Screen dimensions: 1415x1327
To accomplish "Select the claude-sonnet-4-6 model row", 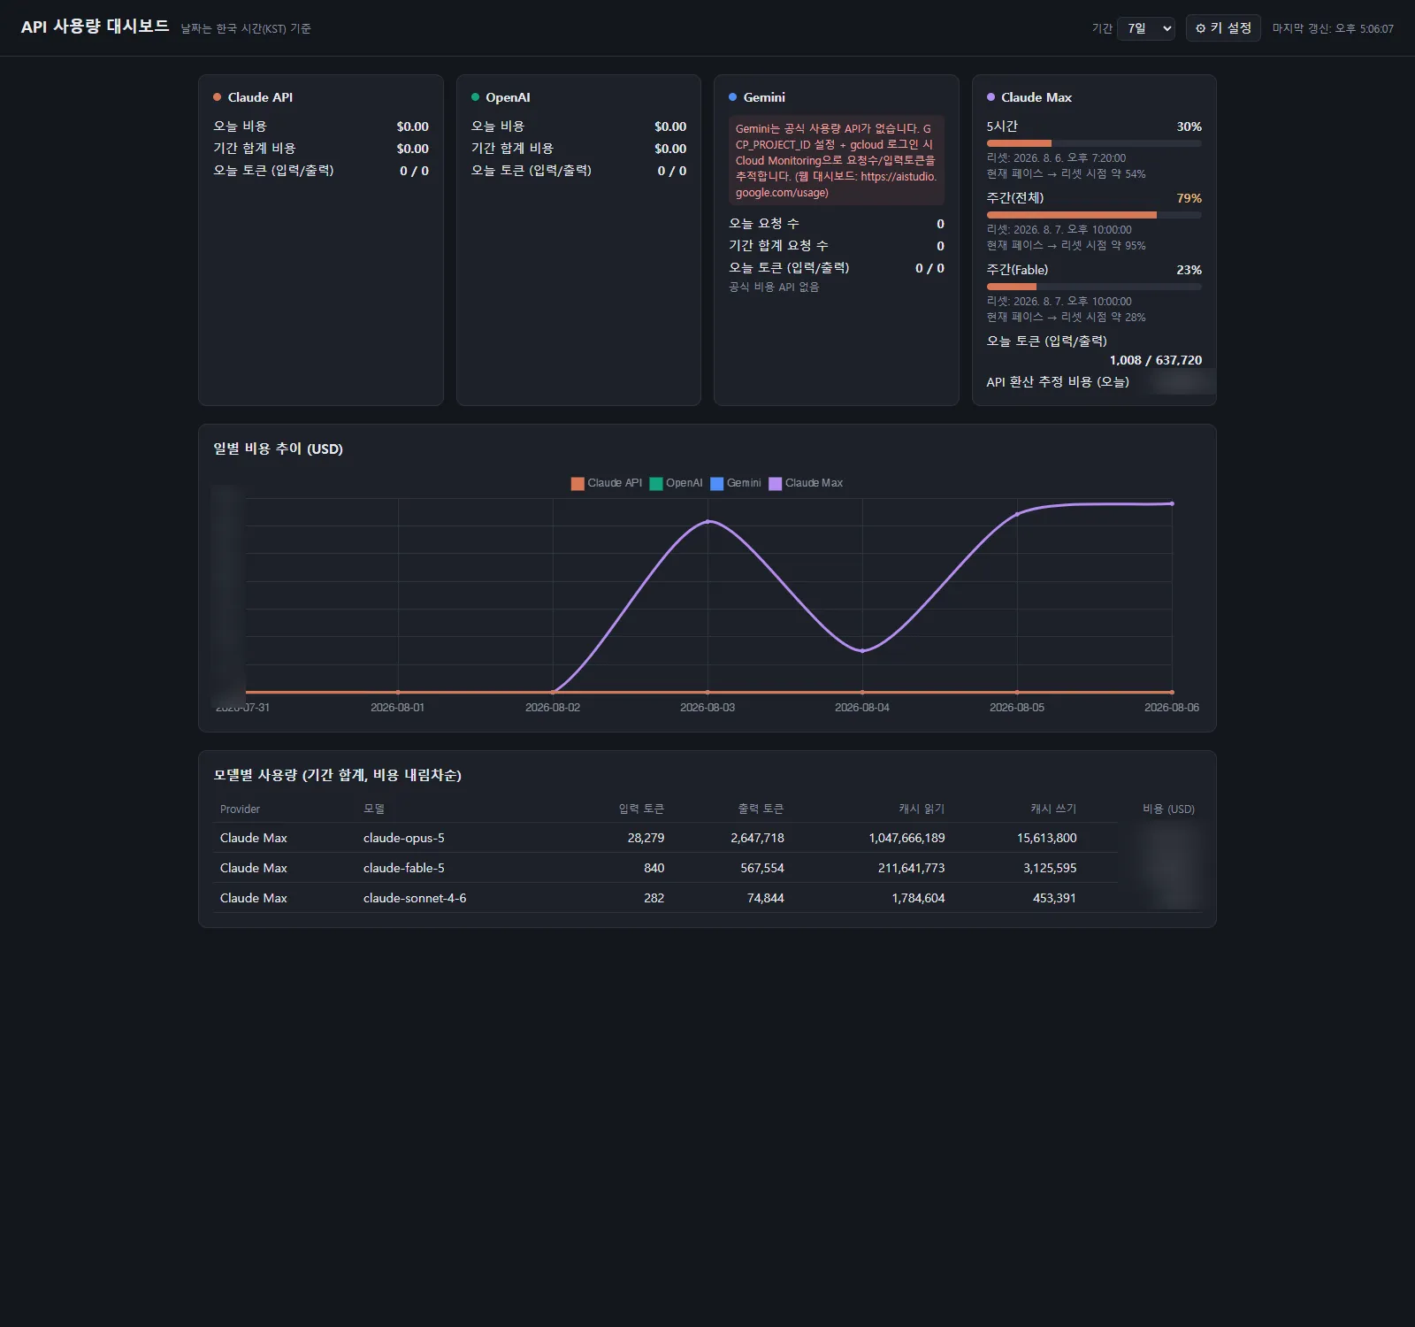I will point(707,898).
